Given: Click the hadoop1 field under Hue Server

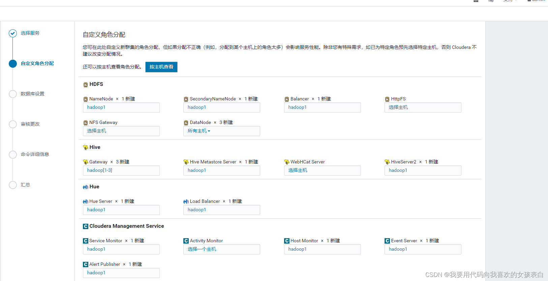Looking at the screenshot, I should coord(121,210).
